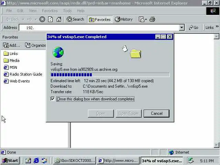Image resolution: width=220 pixels, height=165 pixels.
Task: Switch to the http://www.micro... taskbar window
Action: tap(118, 161)
